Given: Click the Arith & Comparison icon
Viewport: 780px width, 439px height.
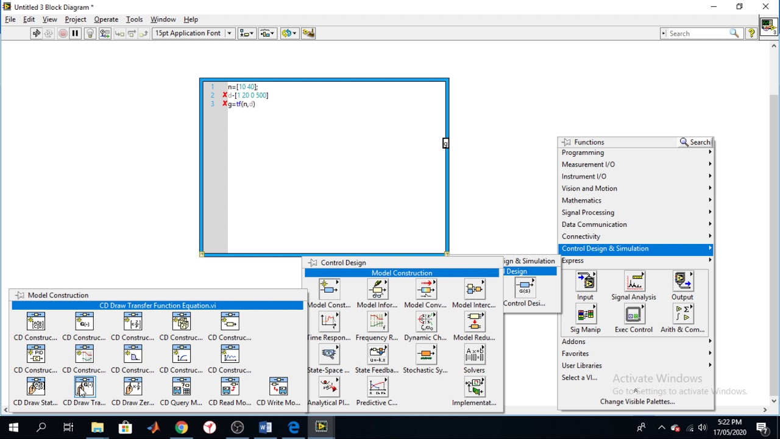Looking at the screenshot, I should click(x=682, y=314).
